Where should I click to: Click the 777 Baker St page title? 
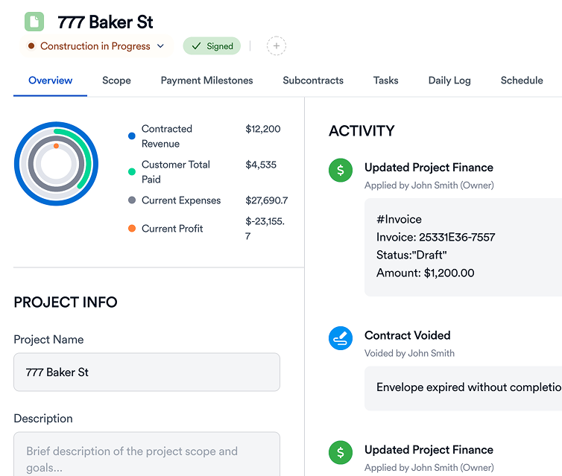coord(105,22)
